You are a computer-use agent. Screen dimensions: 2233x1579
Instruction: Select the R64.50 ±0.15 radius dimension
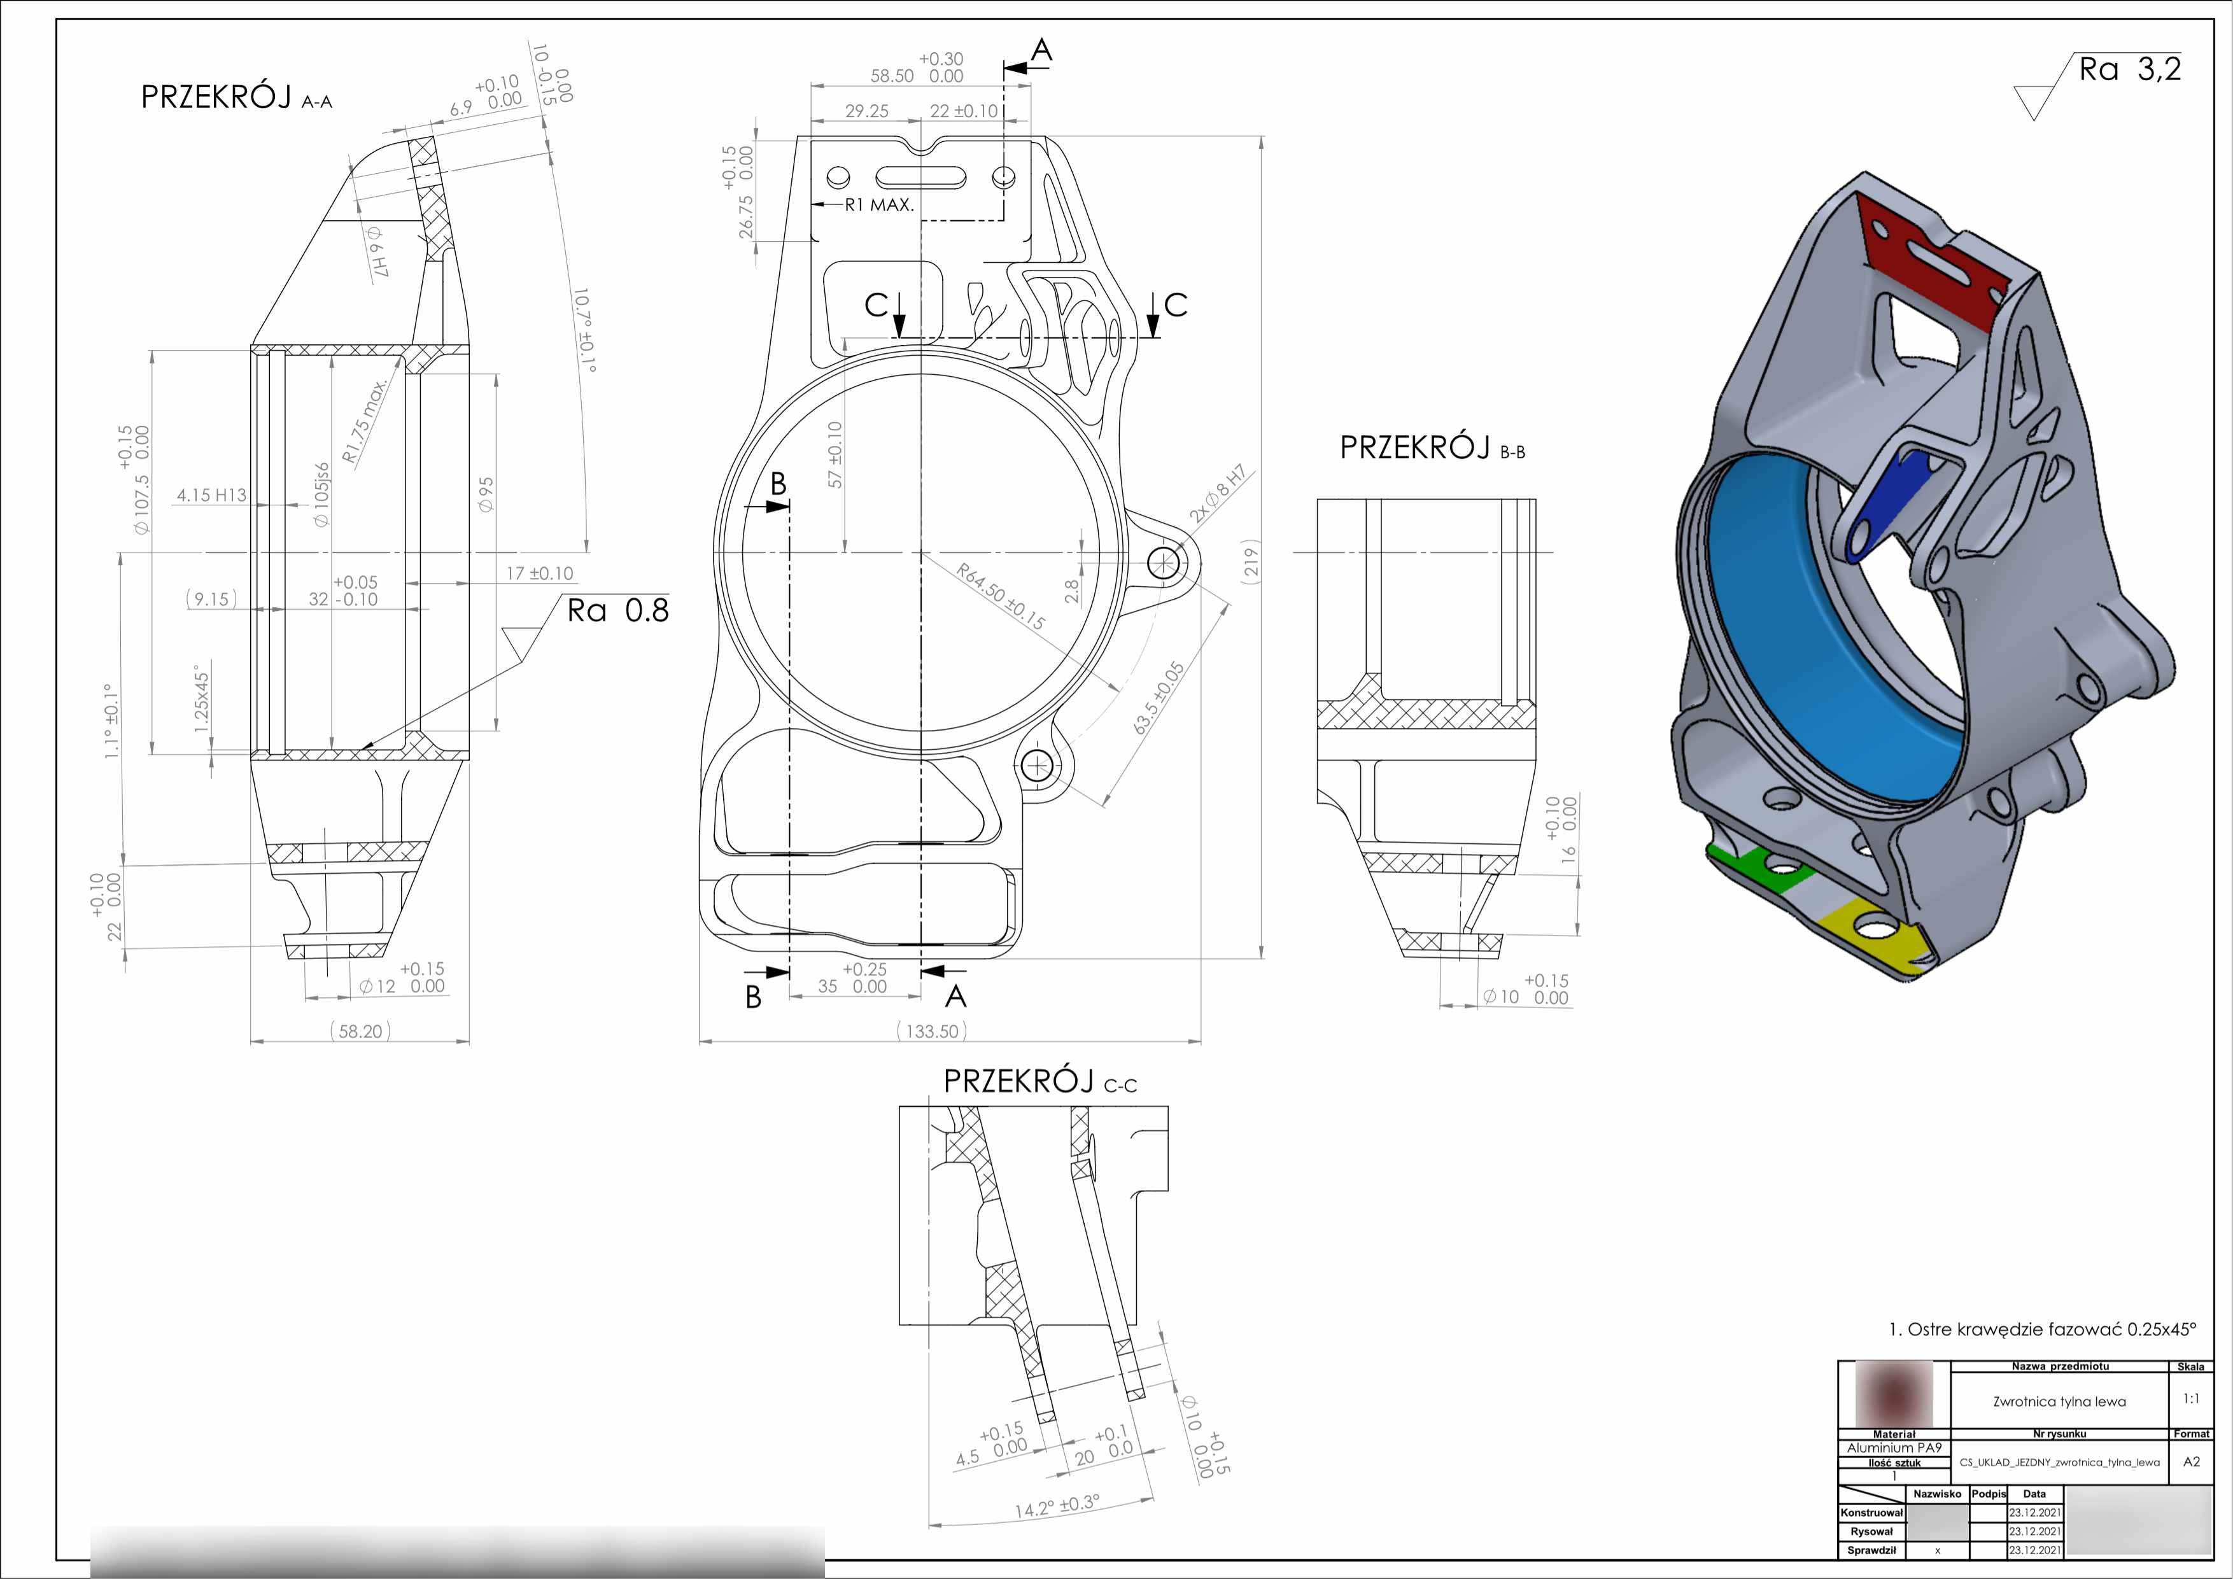1001,597
